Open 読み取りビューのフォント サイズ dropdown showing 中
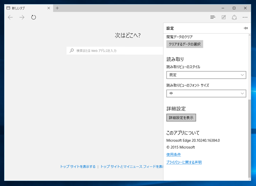The image size is (256, 186). pyautogui.click(x=206, y=93)
